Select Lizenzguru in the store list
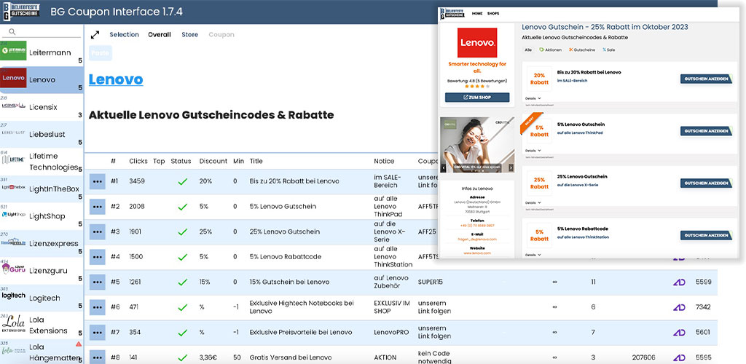 [x=42, y=271]
